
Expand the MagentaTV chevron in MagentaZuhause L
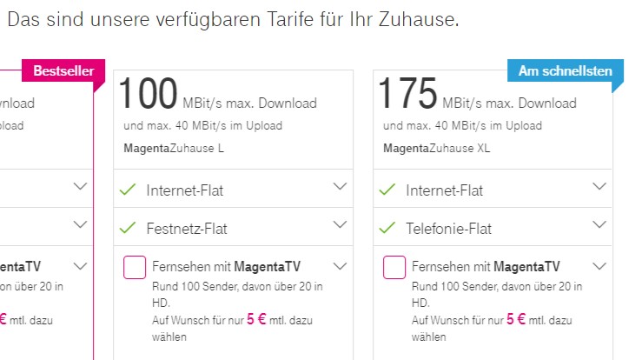(340, 266)
